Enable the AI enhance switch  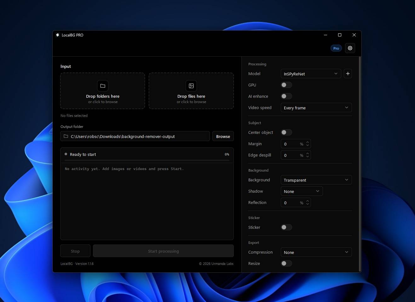(286, 96)
